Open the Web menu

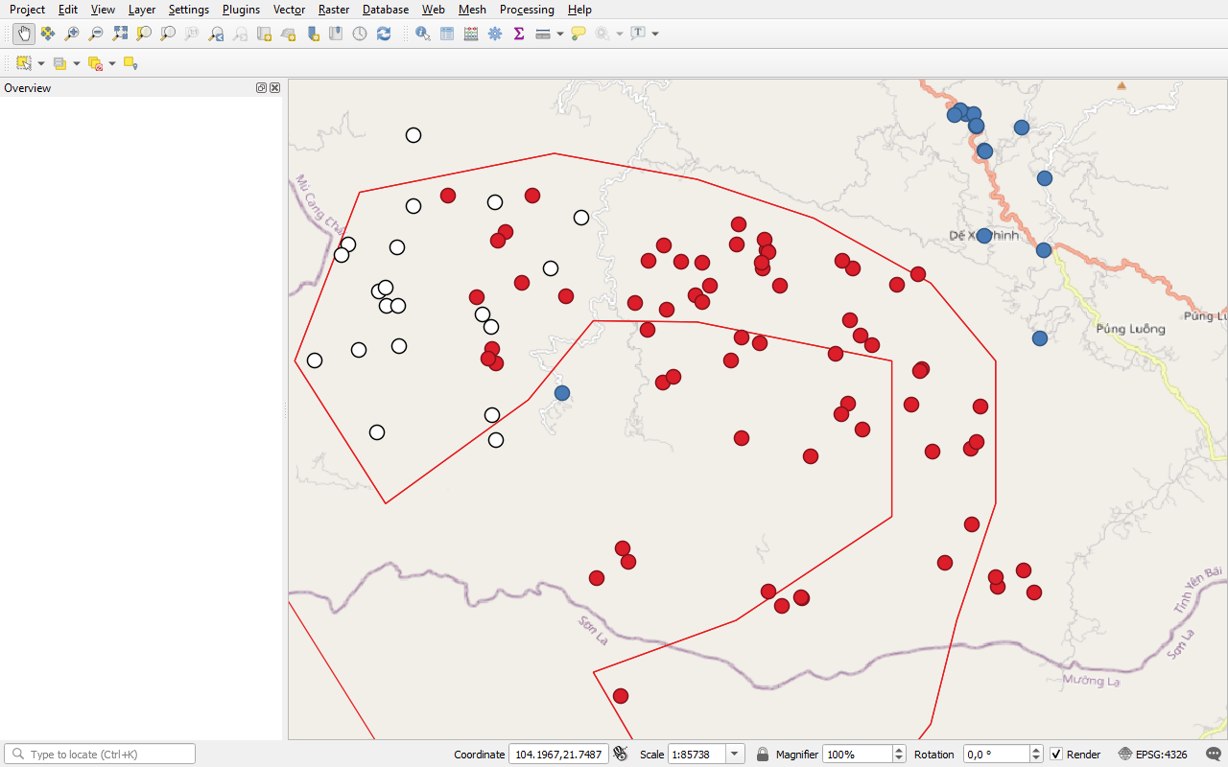pyautogui.click(x=434, y=10)
